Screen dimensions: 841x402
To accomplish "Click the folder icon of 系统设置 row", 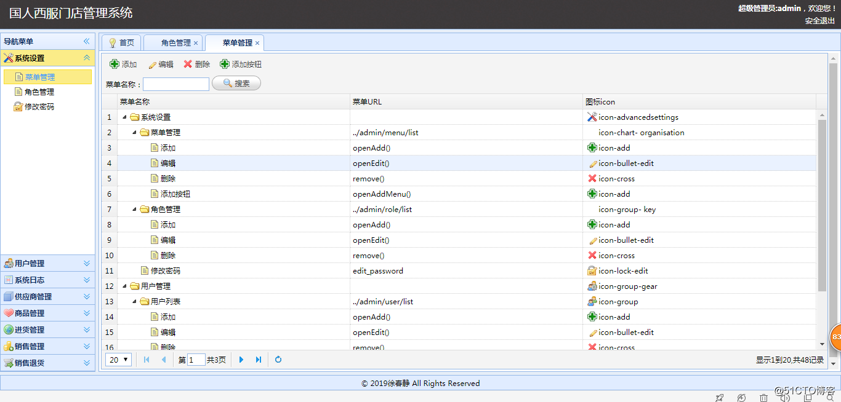I will click(x=135, y=117).
